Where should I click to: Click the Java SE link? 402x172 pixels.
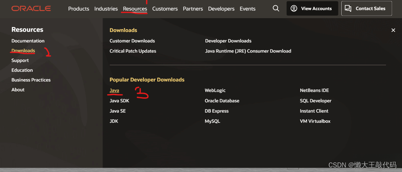coord(118,111)
